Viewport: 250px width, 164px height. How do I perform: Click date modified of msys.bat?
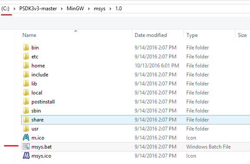pyautogui.click(x=155, y=147)
